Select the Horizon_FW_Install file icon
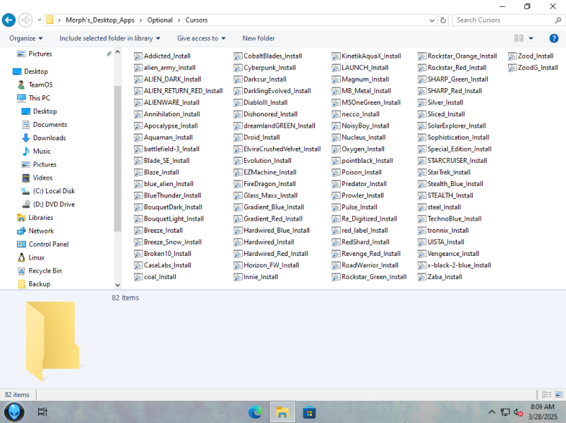The image size is (566, 423). coord(238,266)
